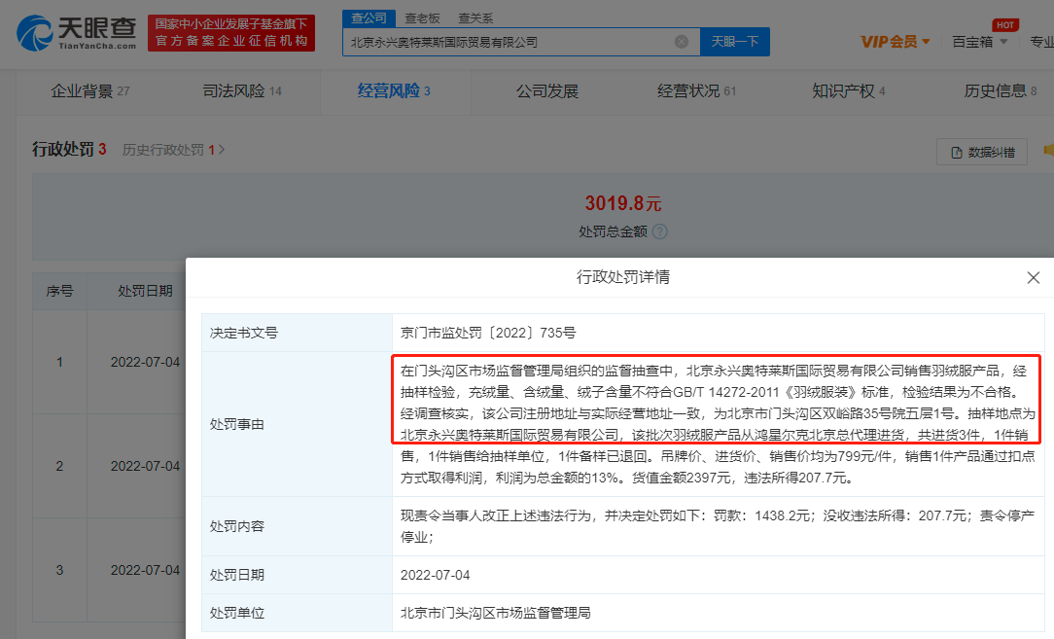The width and height of the screenshot is (1054, 639).
Task: Clear the search box text
Action: (x=682, y=42)
